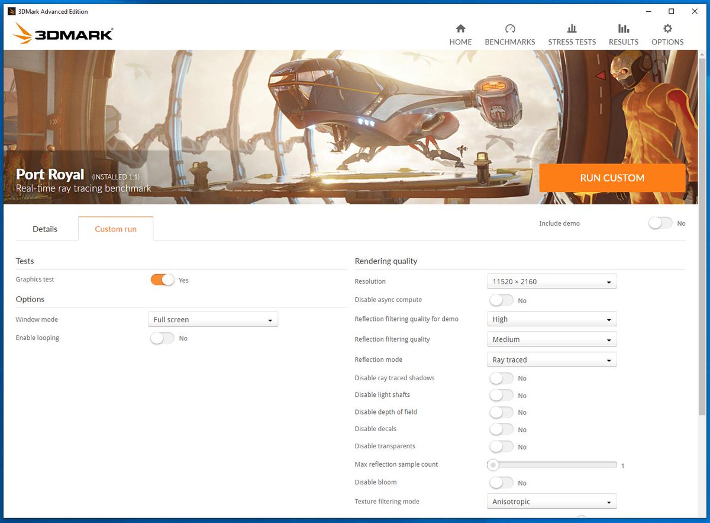Select the Custom run tab
710x523 pixels.
(115, 229)
